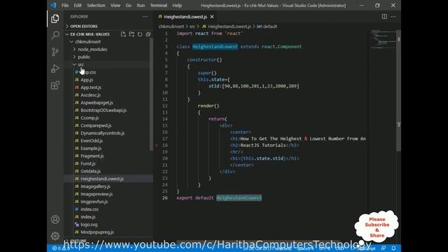
Task: Select the HeighestandLowest.js editor tab
Action: [x=185, y=17]
